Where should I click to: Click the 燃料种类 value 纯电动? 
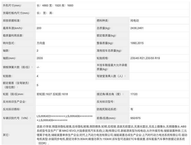135,21
